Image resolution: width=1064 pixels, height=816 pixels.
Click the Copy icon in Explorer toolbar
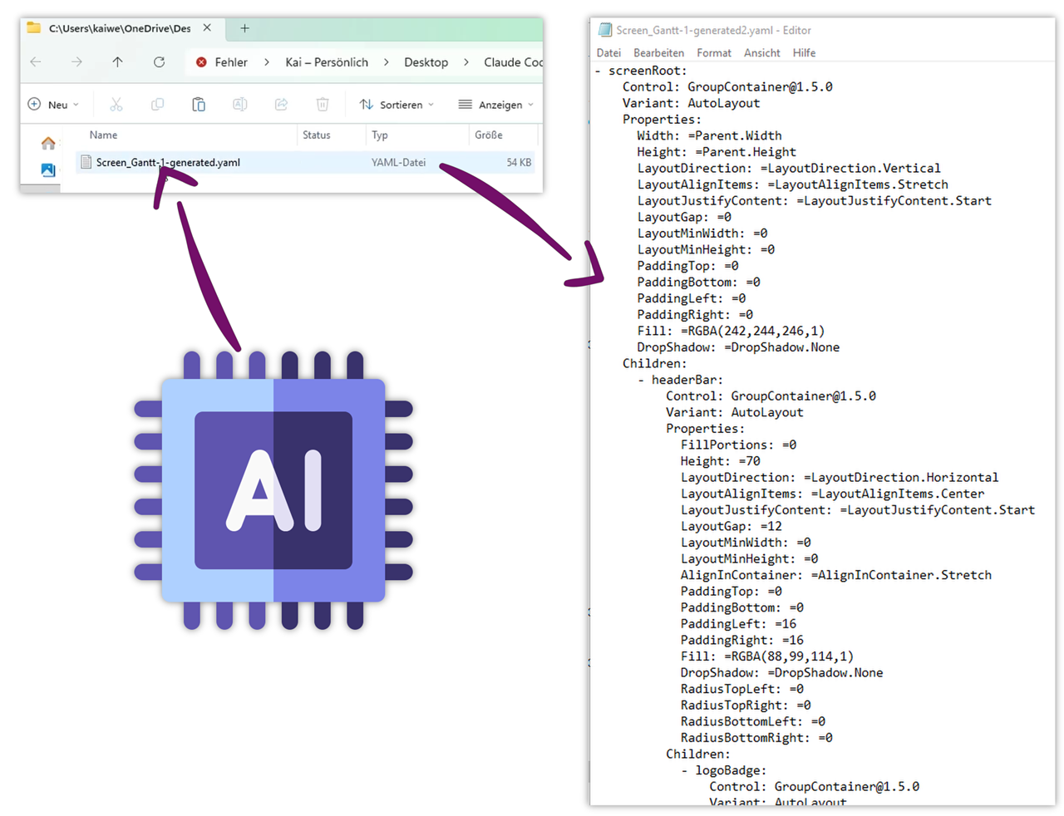157,105
